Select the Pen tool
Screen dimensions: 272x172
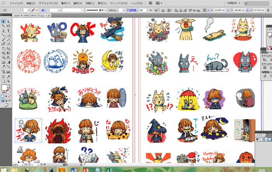(x=3, y=31)
